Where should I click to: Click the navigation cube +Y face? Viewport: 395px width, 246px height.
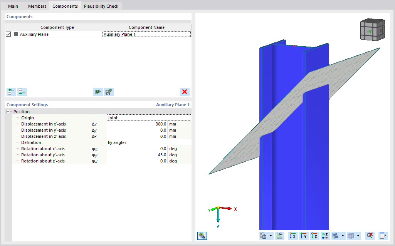click(369, 32)
